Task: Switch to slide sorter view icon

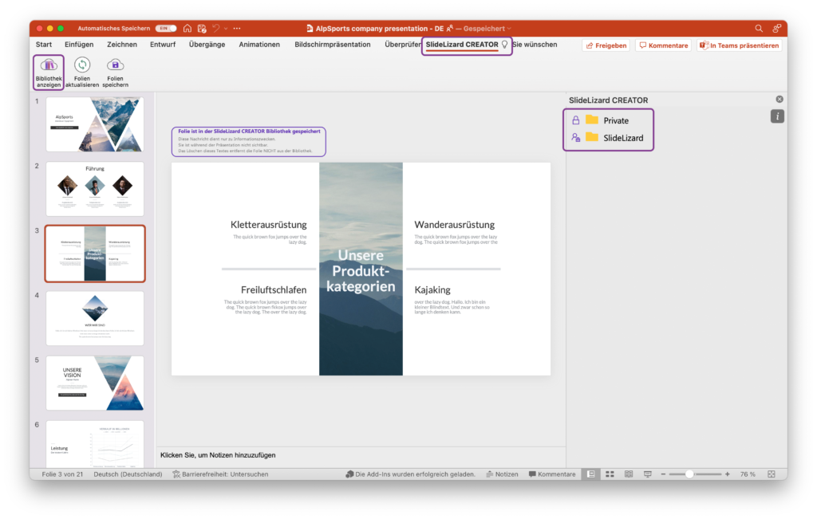Action: (610, 474)
